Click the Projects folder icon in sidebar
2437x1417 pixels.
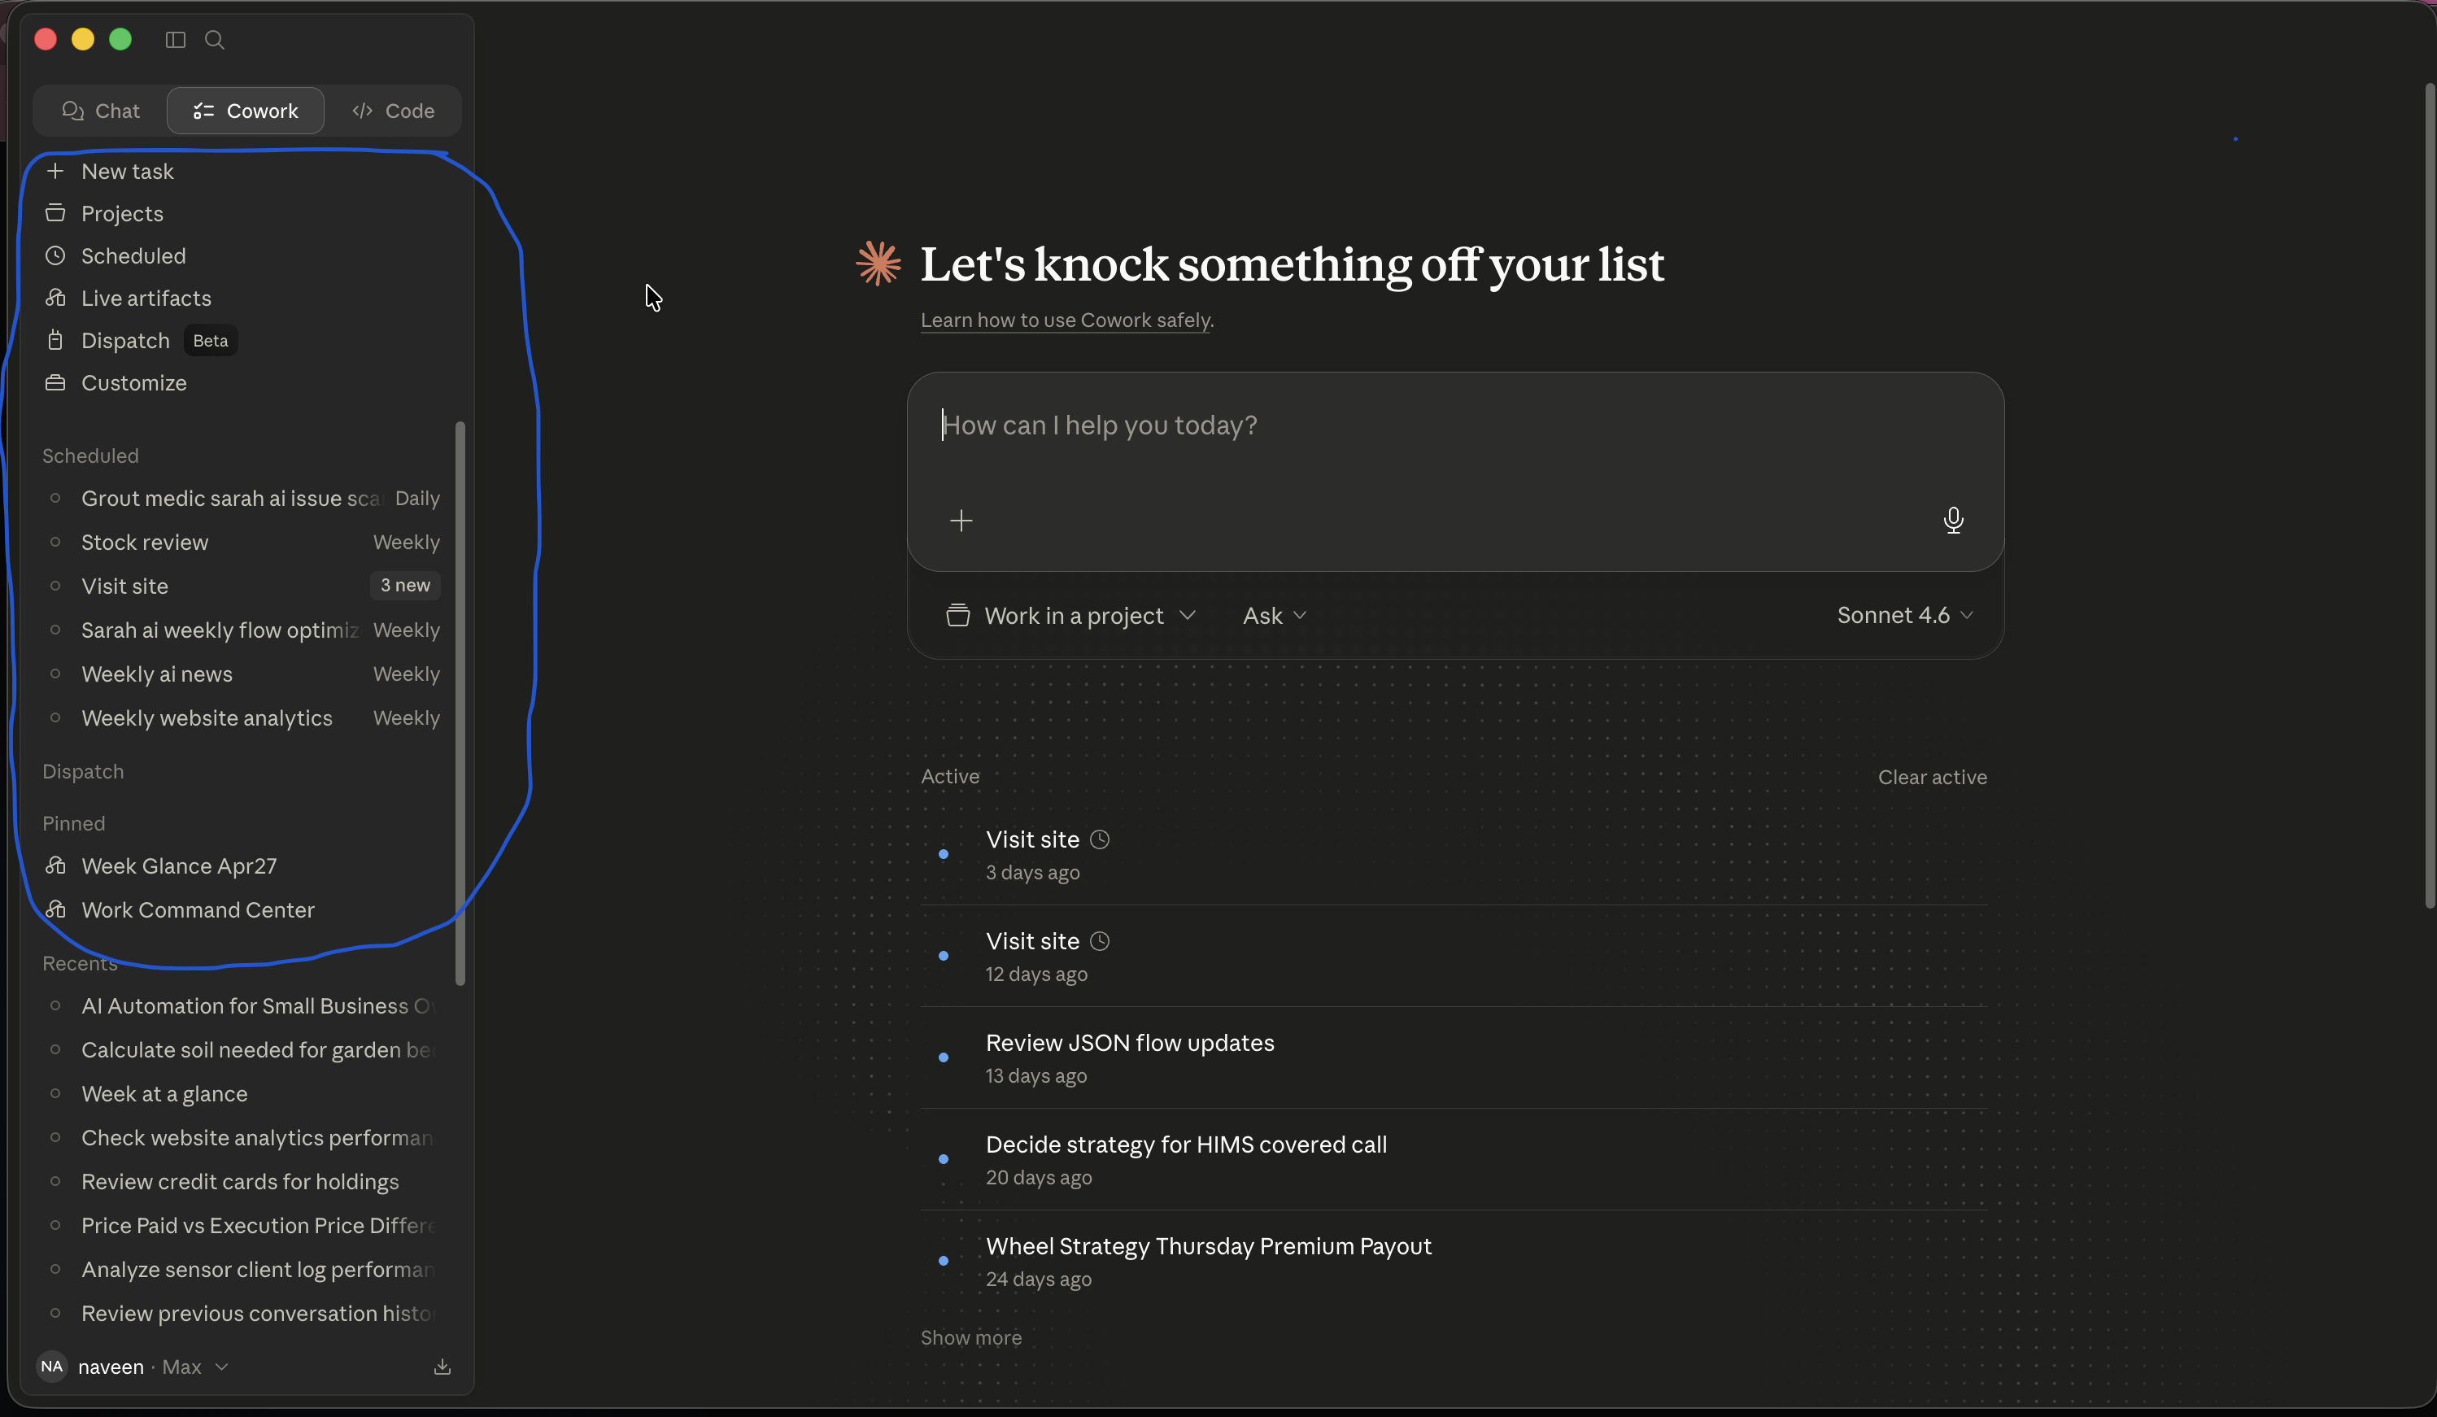click(55, 213)
